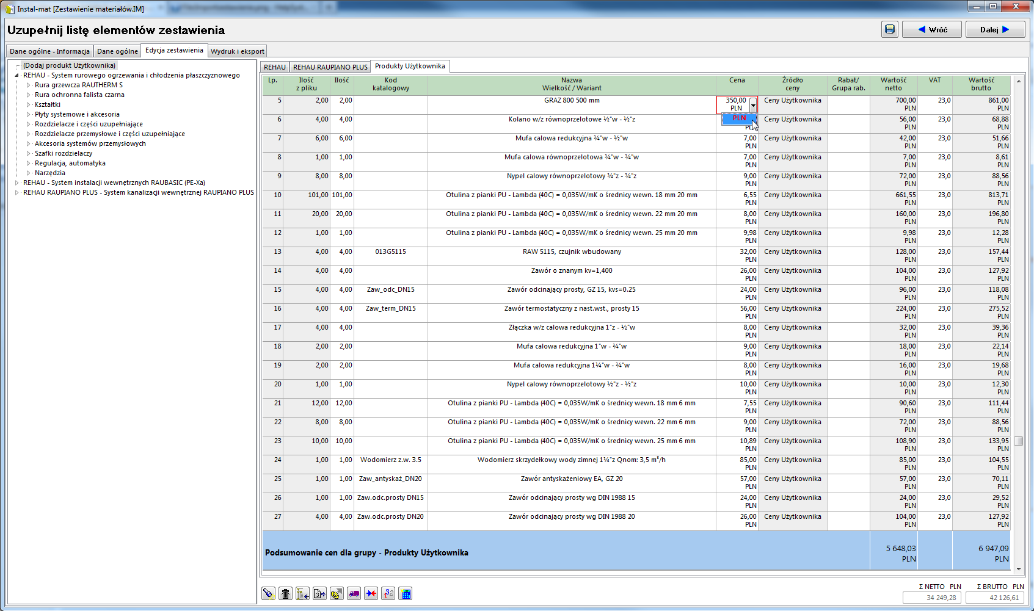Click the blue calculator grid icon
This screenshot has width=1034, height=611.
tap(405, 593)
